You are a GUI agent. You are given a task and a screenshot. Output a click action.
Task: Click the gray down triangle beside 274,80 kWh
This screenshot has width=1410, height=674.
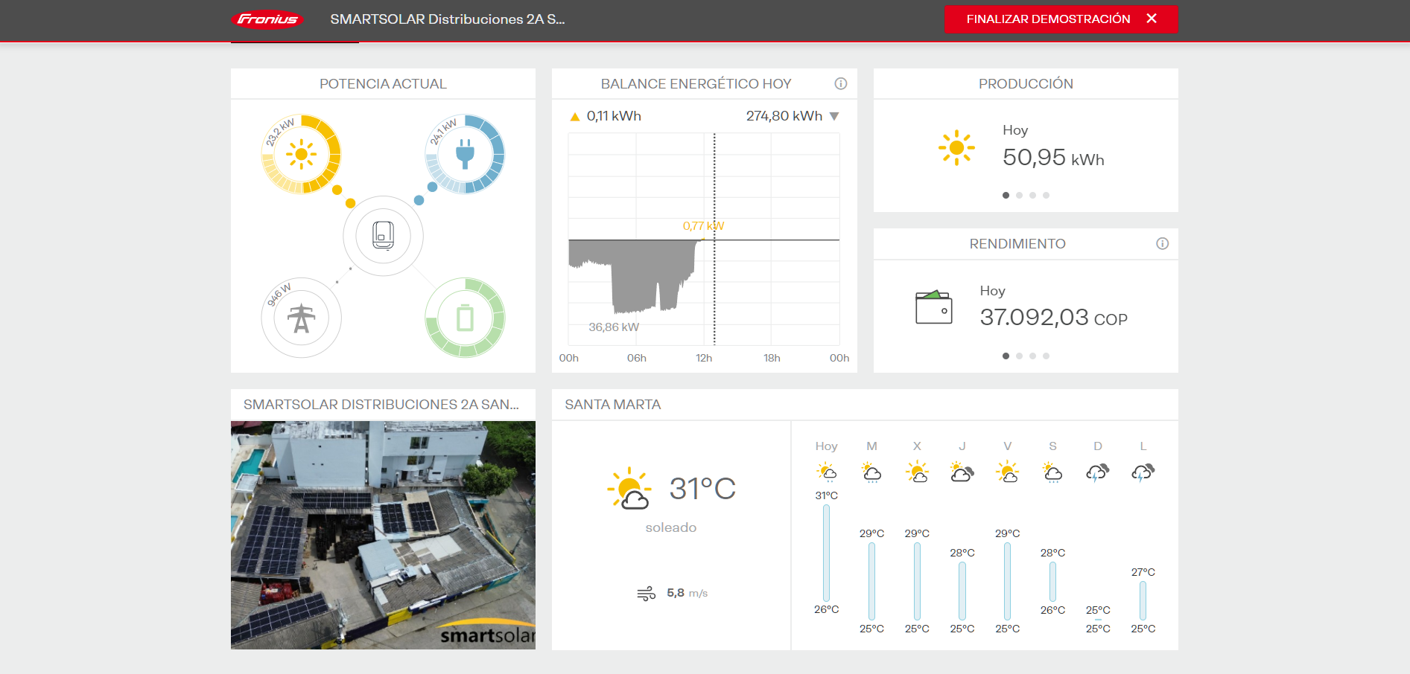834,117
